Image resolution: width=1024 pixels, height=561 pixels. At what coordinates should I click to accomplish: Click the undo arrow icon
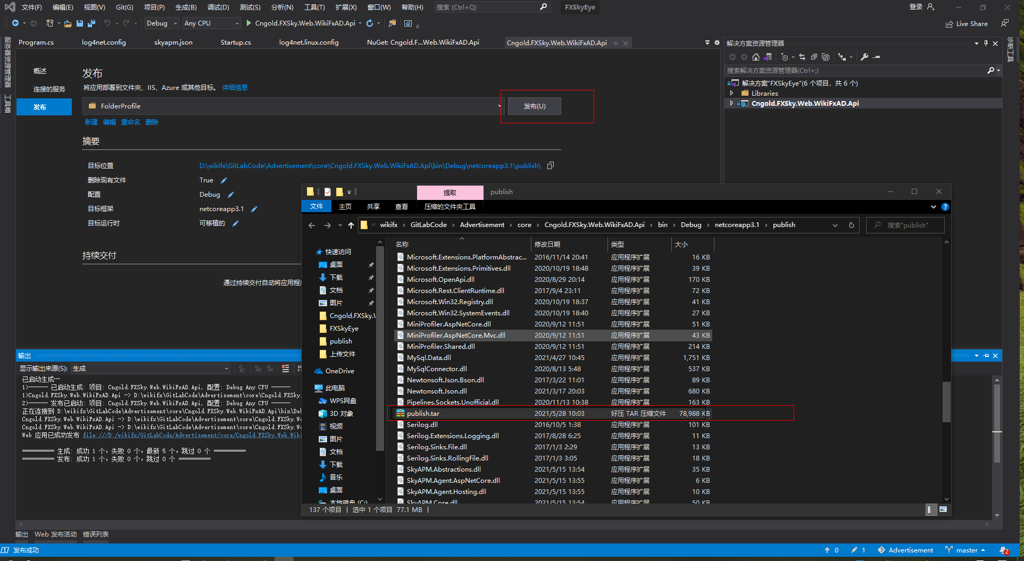pos(107,23)
